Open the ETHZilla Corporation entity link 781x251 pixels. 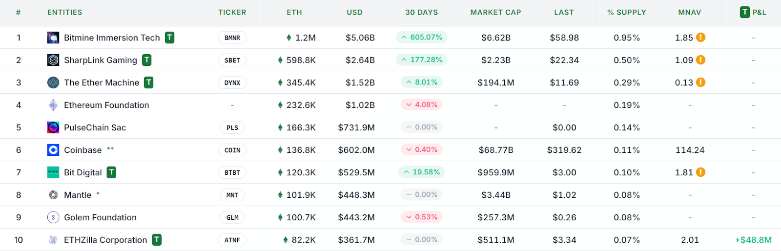click(105, 240)
